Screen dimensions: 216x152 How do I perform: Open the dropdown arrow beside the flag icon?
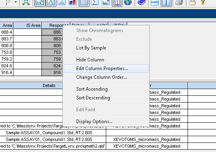[x=15, y=2]
